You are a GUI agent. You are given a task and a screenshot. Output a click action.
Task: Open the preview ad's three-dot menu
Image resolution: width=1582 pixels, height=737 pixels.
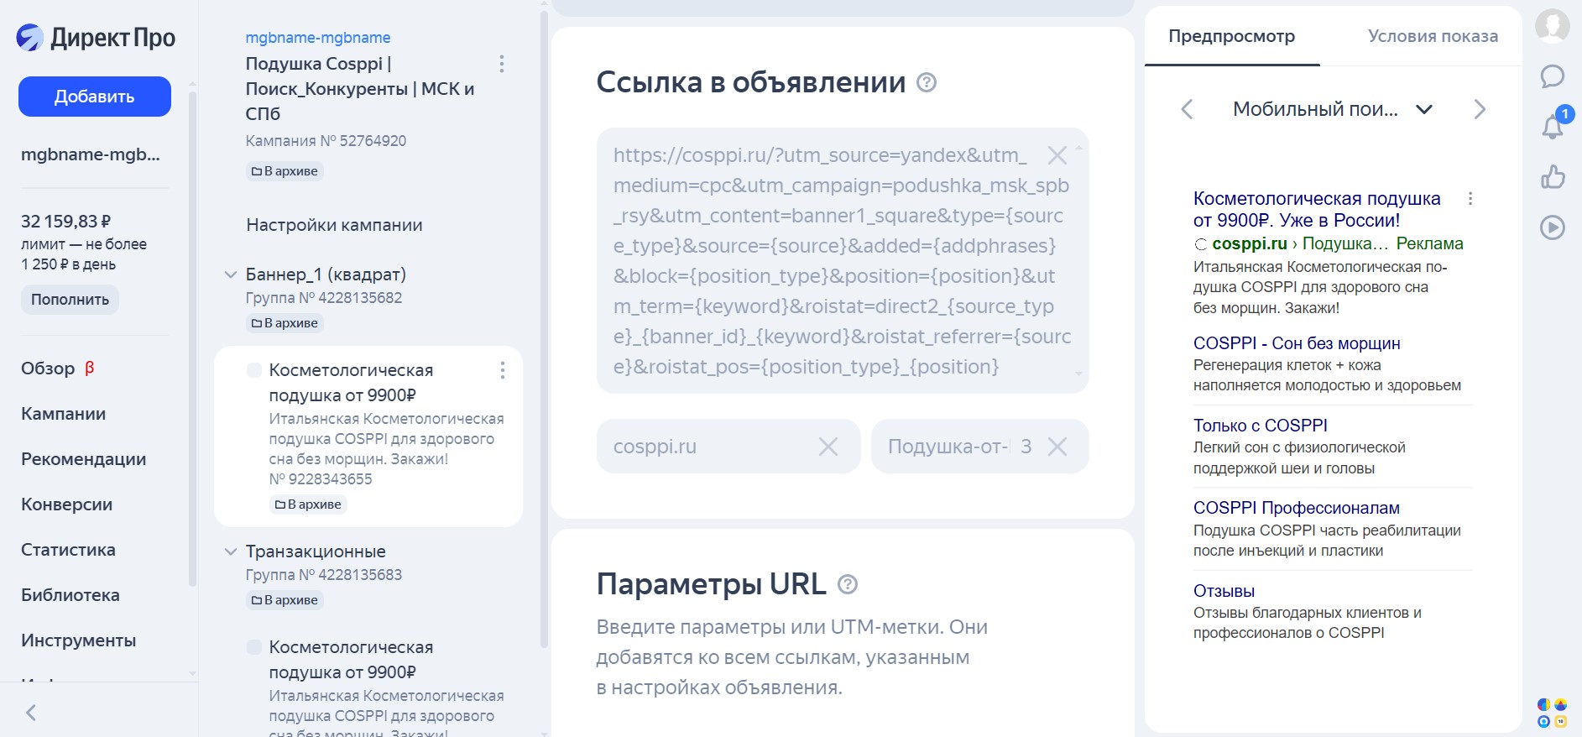coord(1470,199)
